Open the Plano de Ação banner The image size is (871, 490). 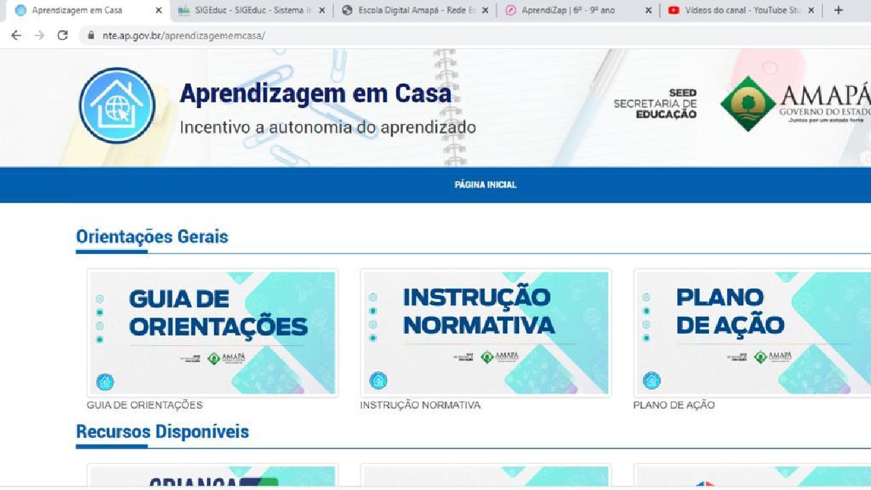point(752,333)
